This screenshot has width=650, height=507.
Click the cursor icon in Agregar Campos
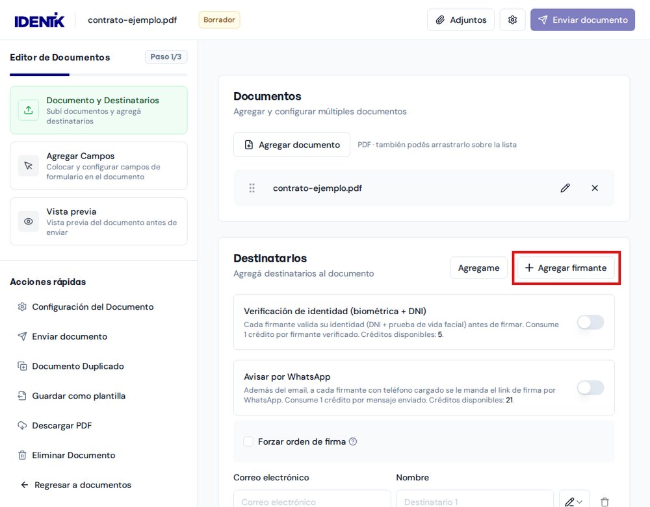[28, 166]
